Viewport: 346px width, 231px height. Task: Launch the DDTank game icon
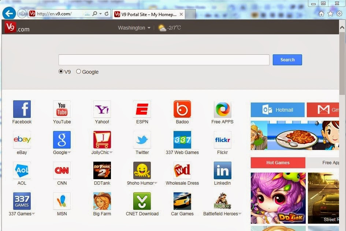[102, 170]
